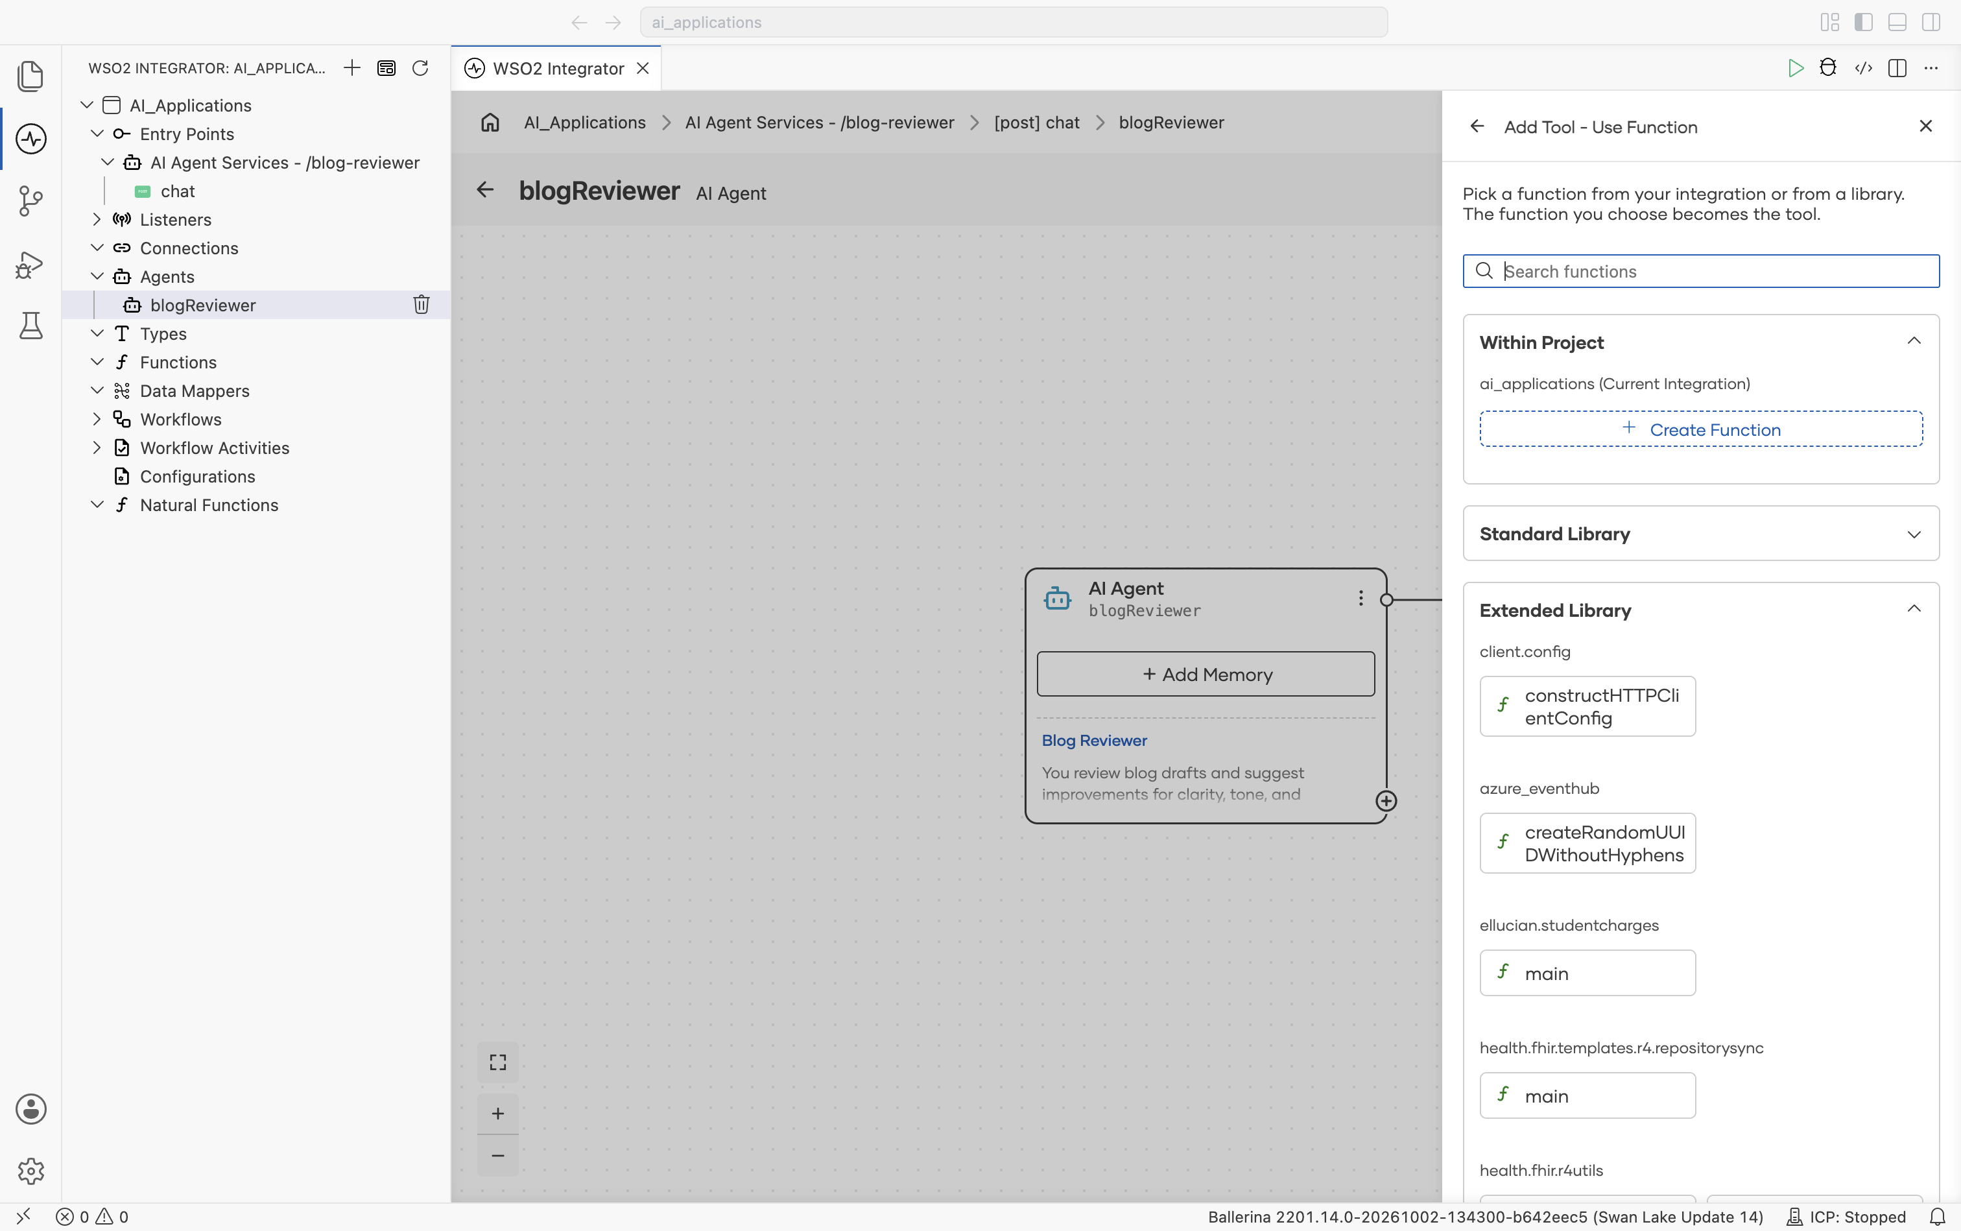Close the Add Tool - Use Function panel
The height and width of the screenshot is (1231, 1961).
[x=1925, y=126]
